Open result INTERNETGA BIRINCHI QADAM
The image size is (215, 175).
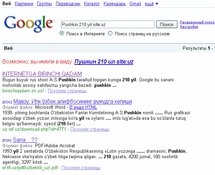coord(42,74)
